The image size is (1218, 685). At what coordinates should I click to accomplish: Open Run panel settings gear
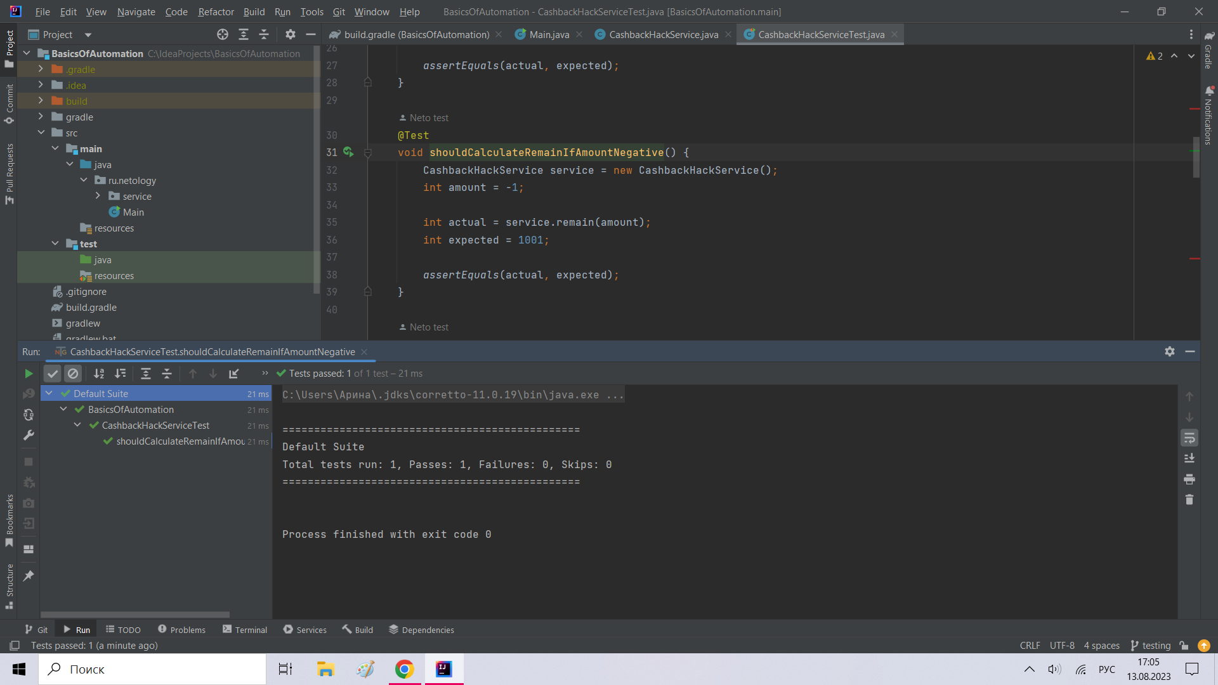[1170, 351]
